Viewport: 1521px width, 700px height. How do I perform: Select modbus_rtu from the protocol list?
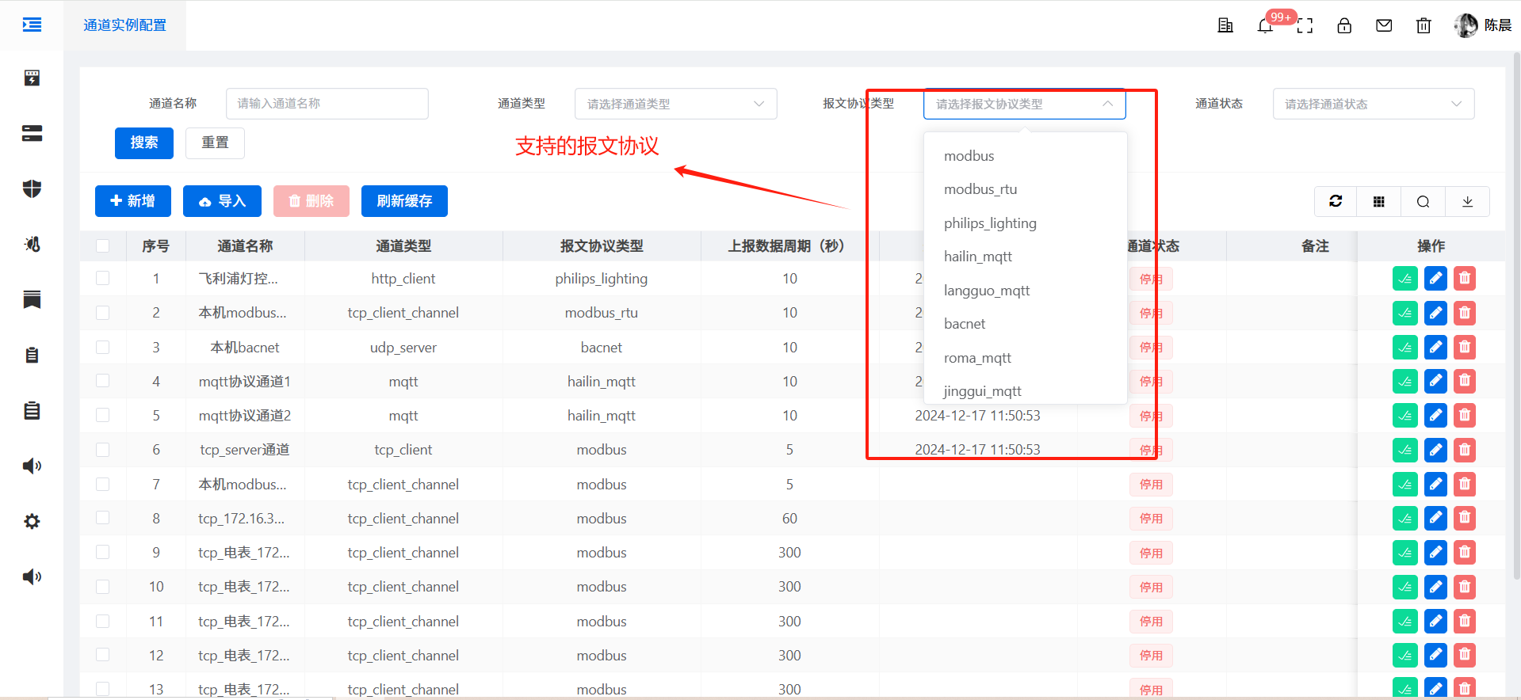(x=980, y=189)
